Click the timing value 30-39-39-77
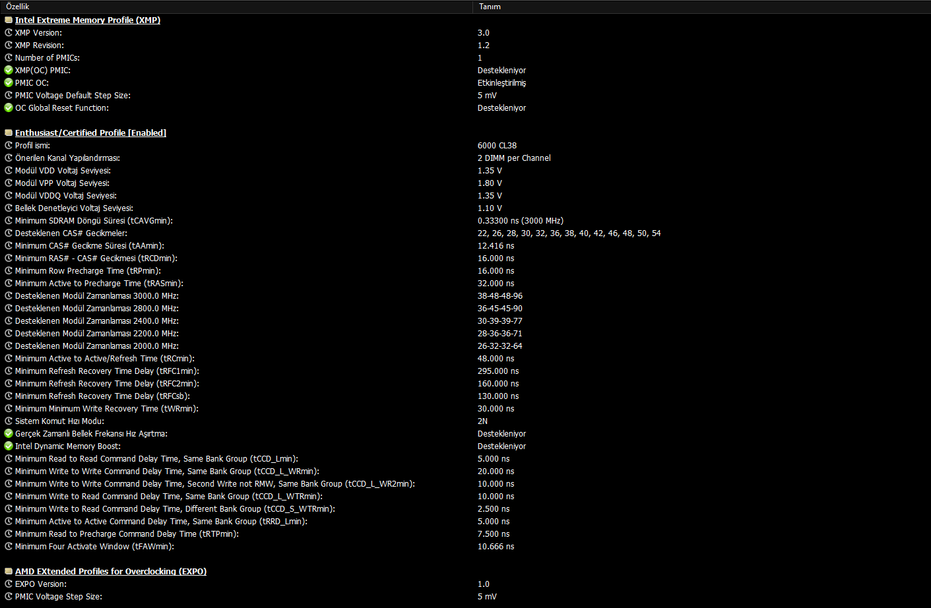The height and width of the screenshot is (608, 931). pos(500,321)
